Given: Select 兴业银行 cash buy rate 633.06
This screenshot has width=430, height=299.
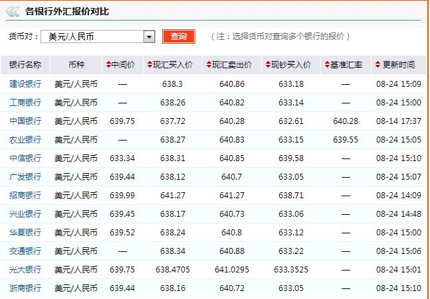Looking at the screenshot, I should pyautogui.click(x=291, y=214).
